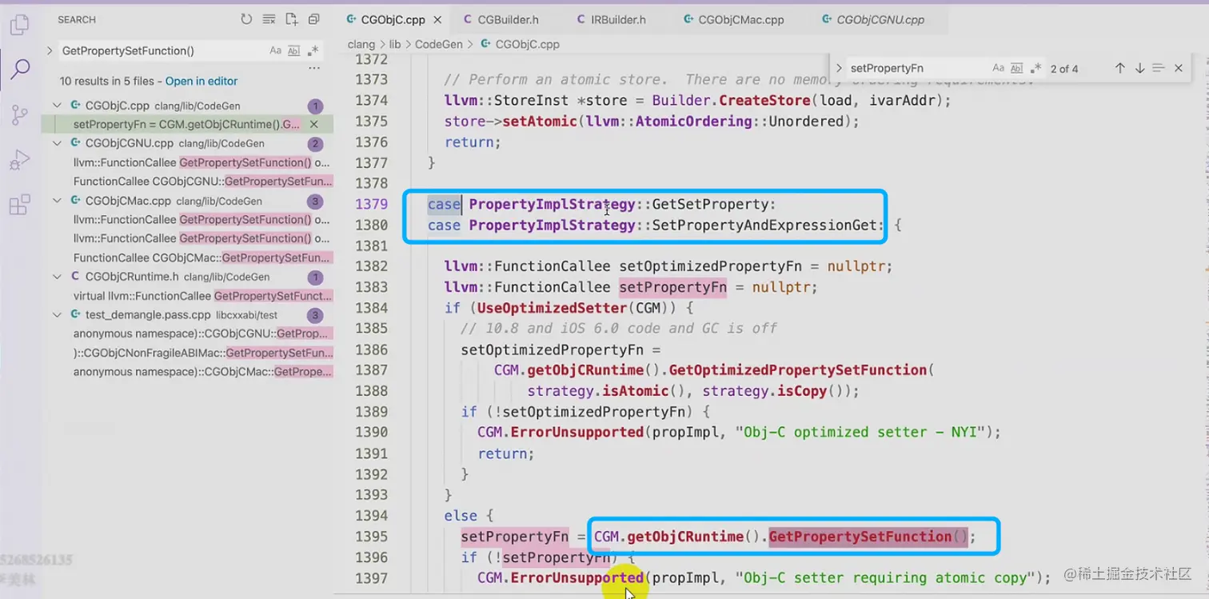This screenshot has width=1209, height=599.
Task: Select the CodeGen breadcrumb
Action: (x=439, y=45)
